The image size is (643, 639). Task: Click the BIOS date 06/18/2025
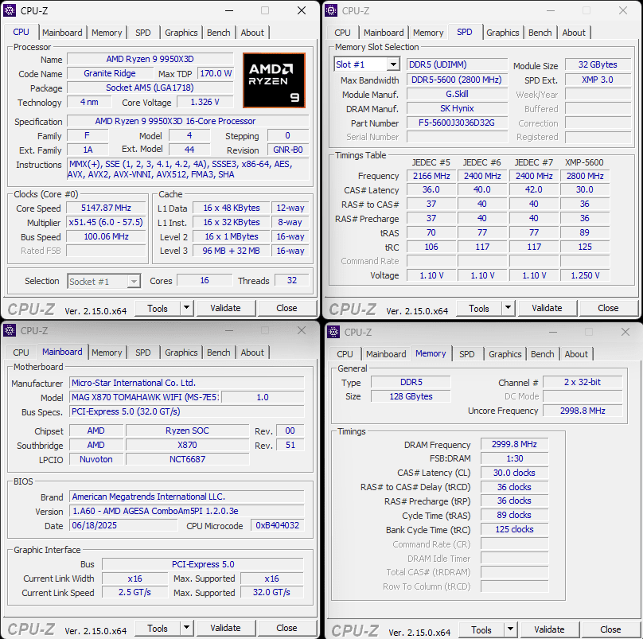(123, 525)
